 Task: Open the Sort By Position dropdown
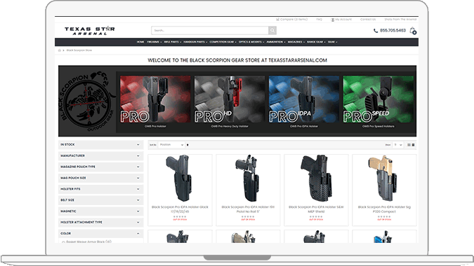pyautogui.click(x=172, y=145)
